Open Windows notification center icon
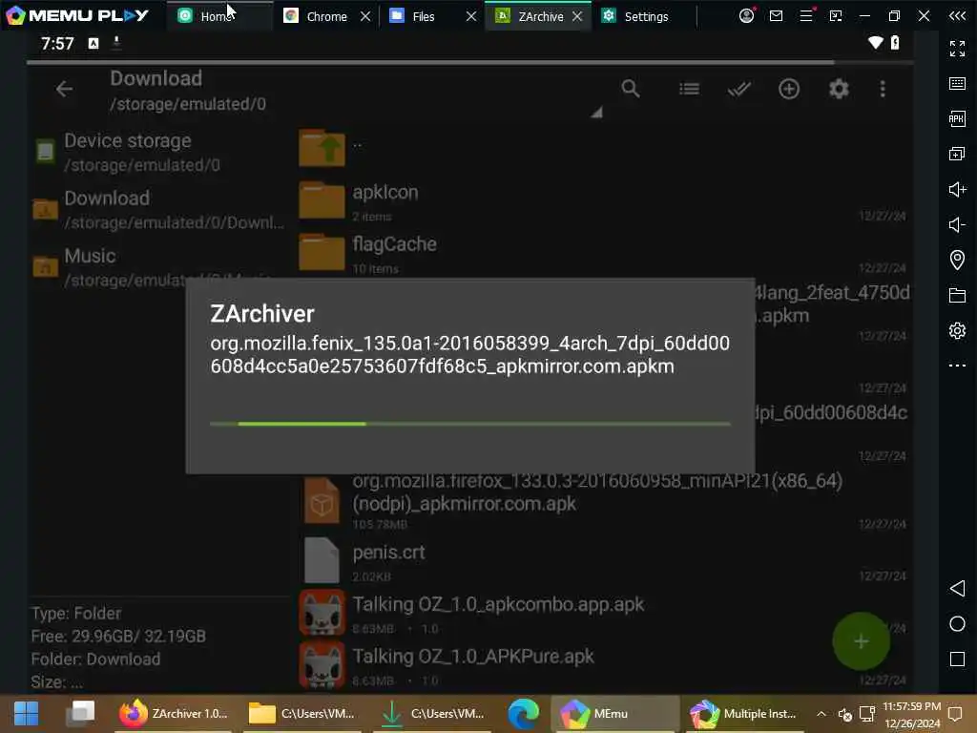 tap(954, 714)
